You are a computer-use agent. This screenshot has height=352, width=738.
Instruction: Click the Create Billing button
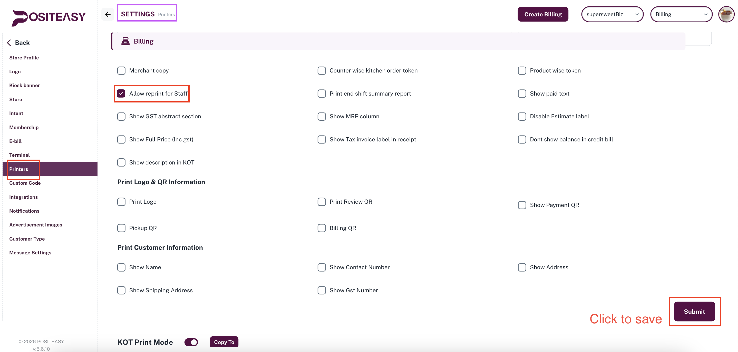543,14
